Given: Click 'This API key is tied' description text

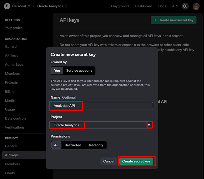Looking at the screenshot, I should tap(100, 85).
